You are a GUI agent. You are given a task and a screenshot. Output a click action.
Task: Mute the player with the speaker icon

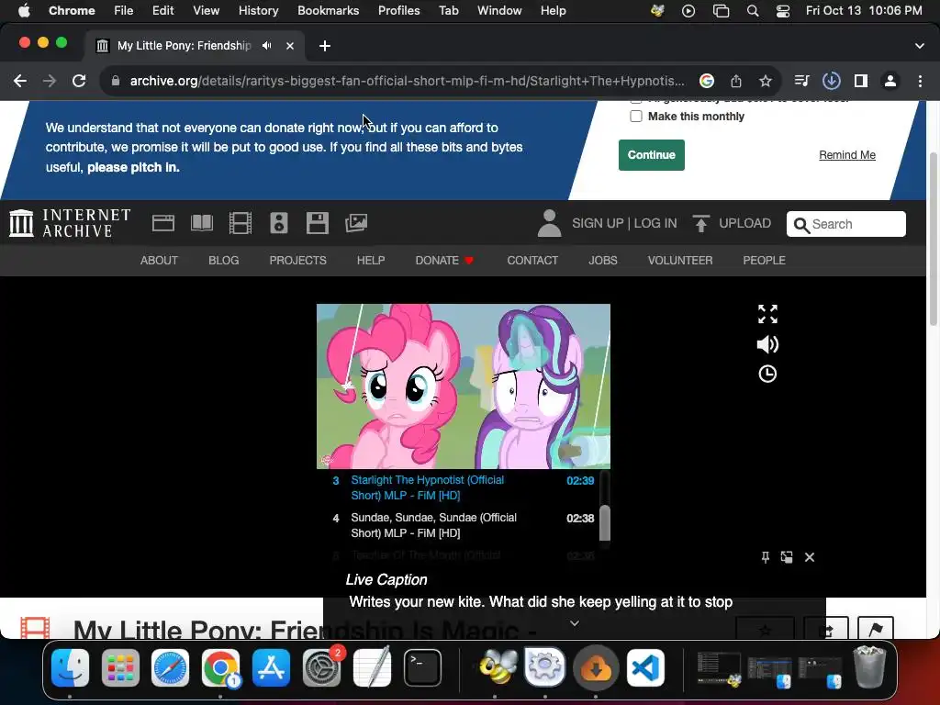[767, 344]
